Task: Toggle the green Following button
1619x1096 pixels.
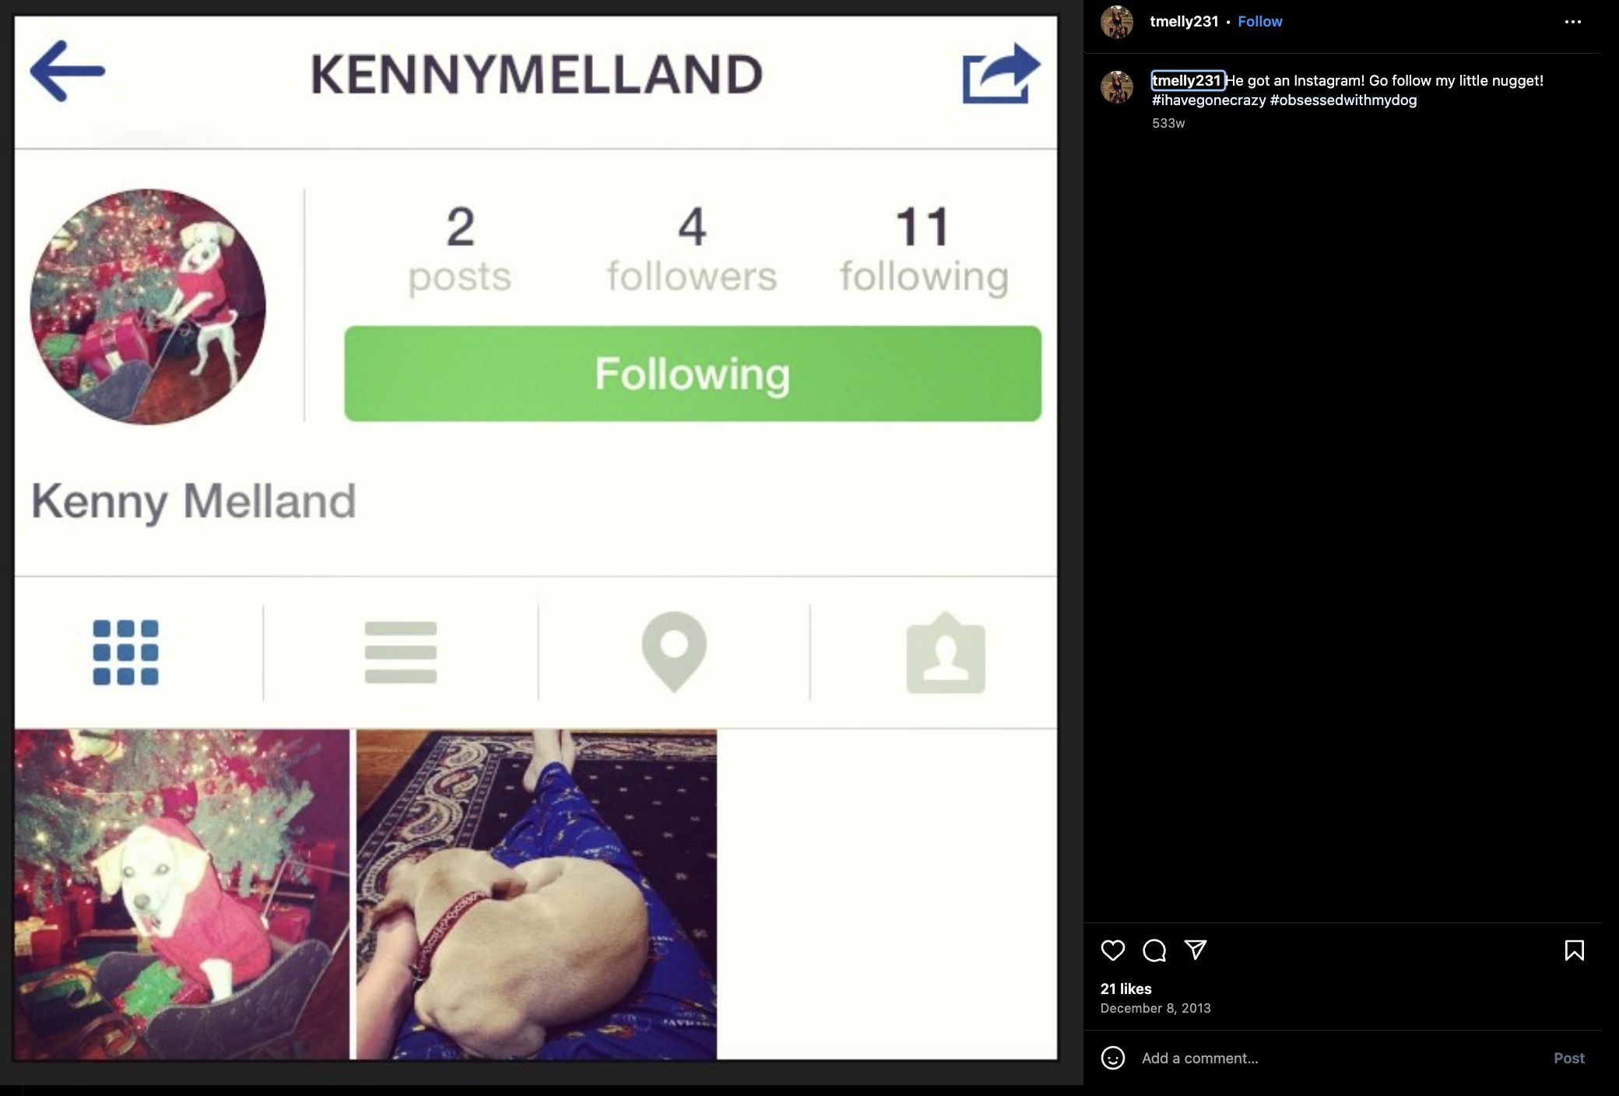Action: pos(693,374)
